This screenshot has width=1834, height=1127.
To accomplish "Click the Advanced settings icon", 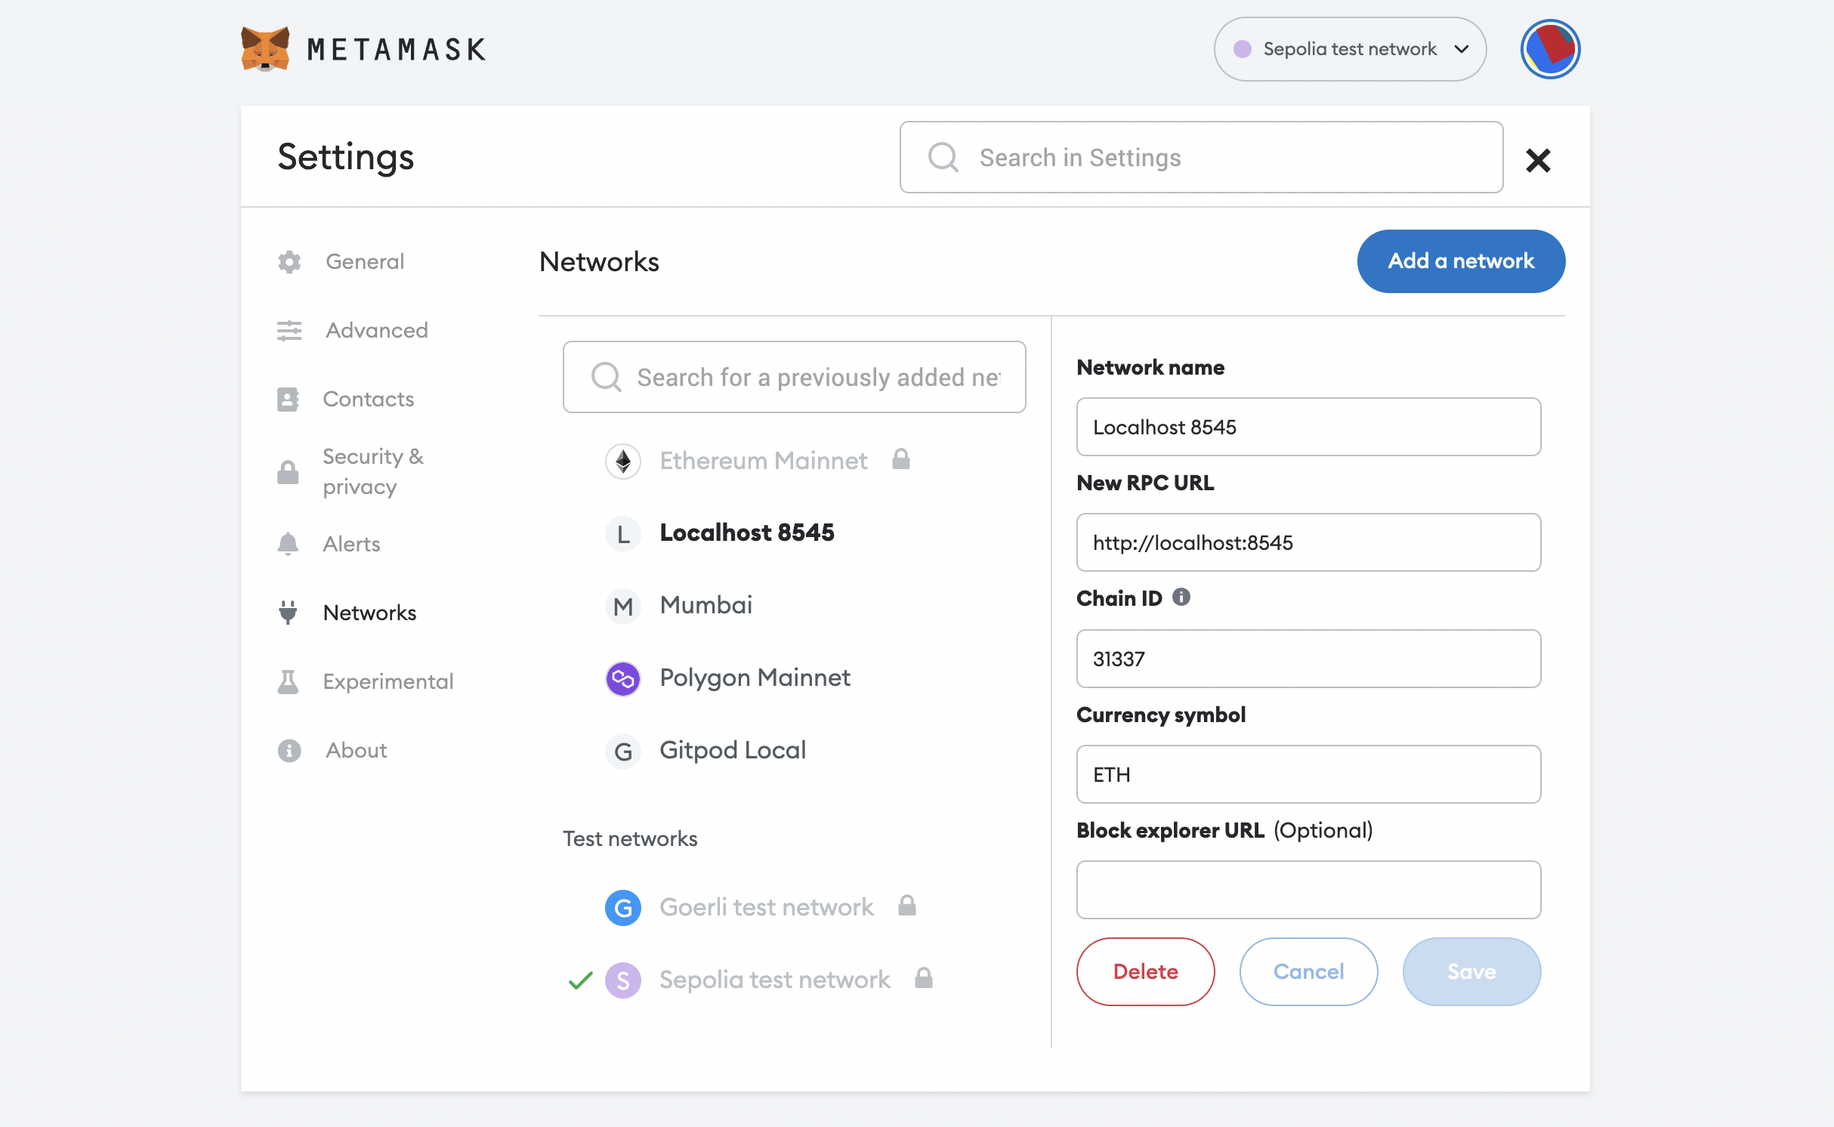I will (x=289, y=330).
